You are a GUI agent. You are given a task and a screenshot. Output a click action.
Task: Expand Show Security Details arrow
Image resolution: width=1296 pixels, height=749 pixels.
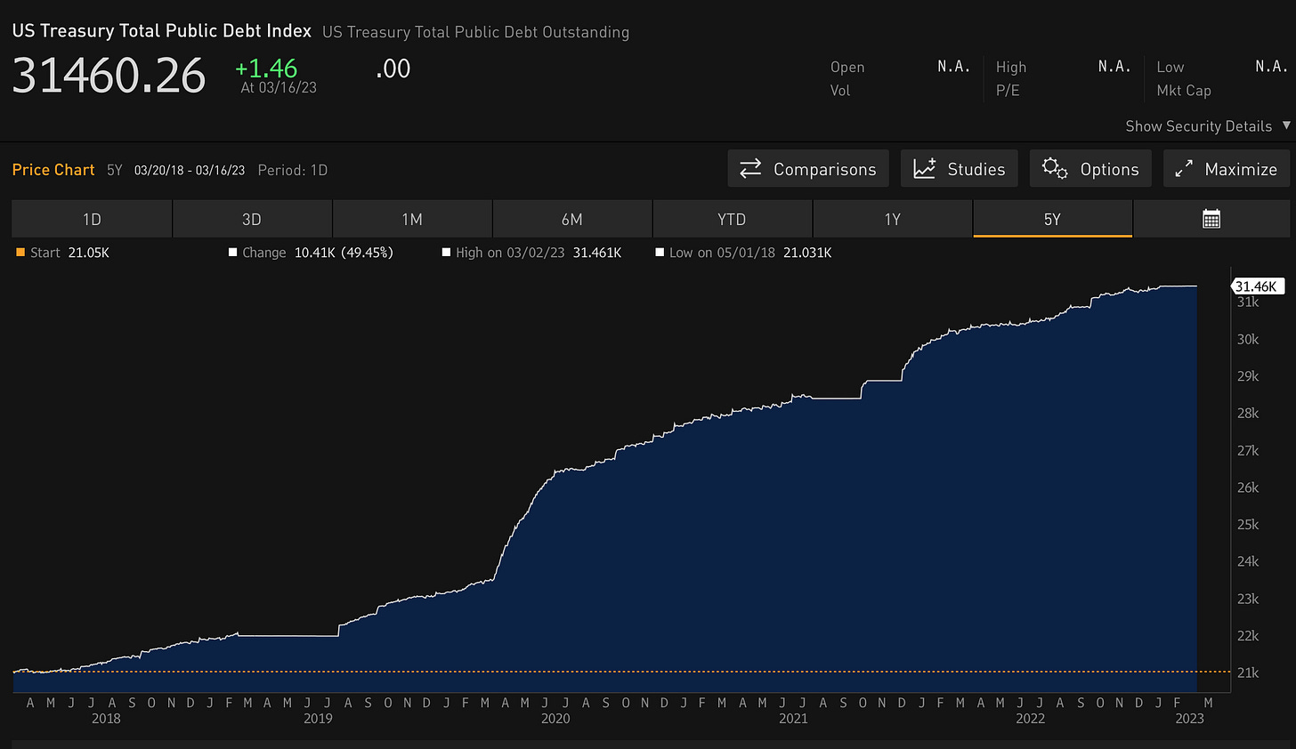[1286, 125]
